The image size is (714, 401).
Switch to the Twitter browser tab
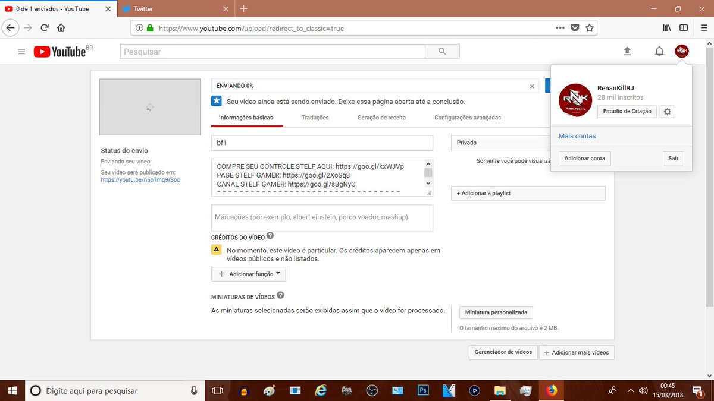(x=177, y=8)
